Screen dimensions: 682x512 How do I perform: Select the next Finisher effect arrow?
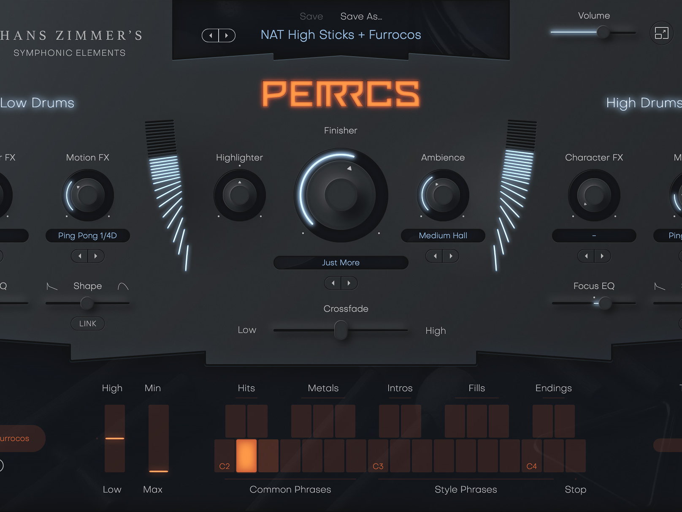coord(349,283)
